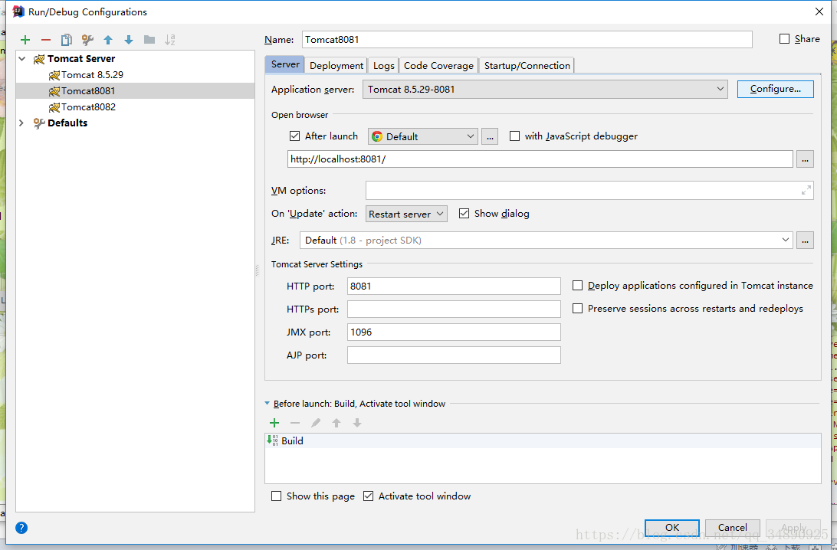
Task: Close the Run/Debug Configurations dialog
Action: (x=819, y=11)
